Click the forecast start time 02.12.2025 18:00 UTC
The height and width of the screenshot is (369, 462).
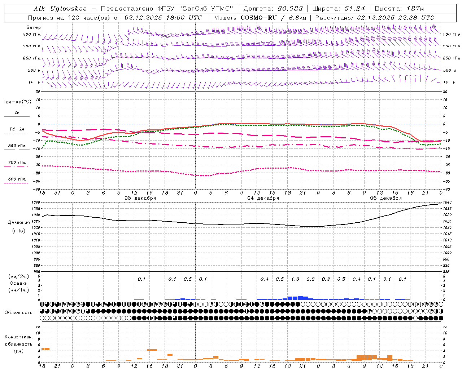point(163,18)
